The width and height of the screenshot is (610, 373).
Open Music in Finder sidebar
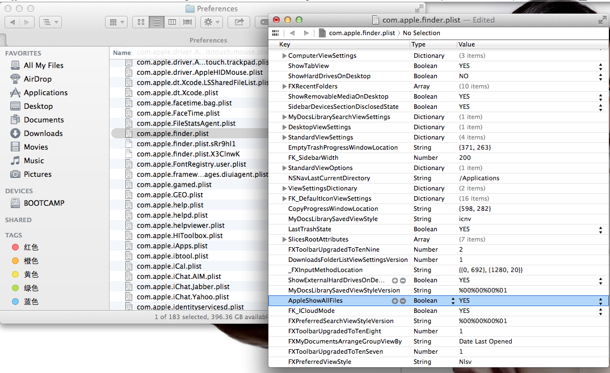(34, 160)
